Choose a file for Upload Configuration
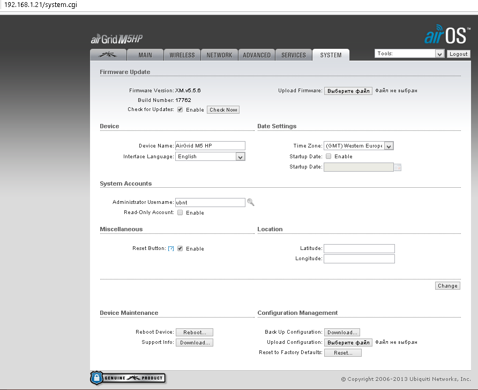Viewport: 478px width, 390px height. (348, 343)
